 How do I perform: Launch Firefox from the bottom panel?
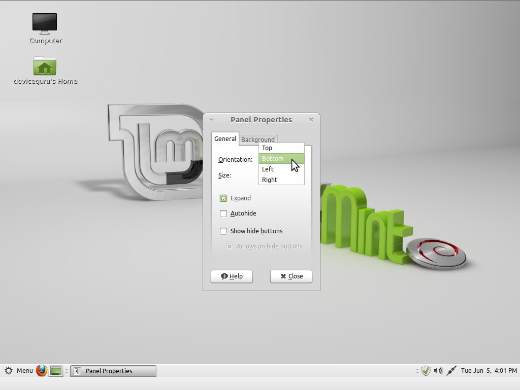pyautogui.click(x=42, y=370)
